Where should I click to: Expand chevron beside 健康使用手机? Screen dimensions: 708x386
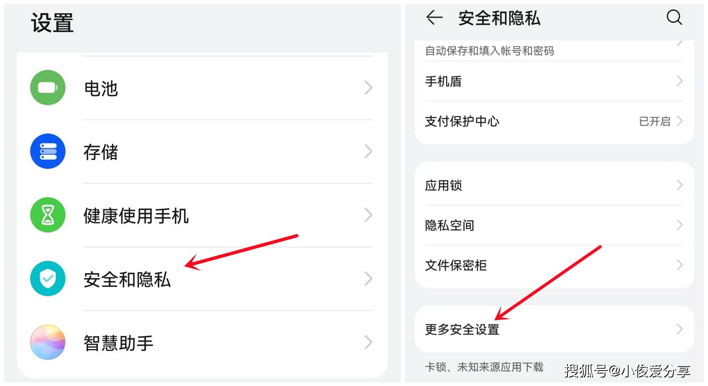368,215
